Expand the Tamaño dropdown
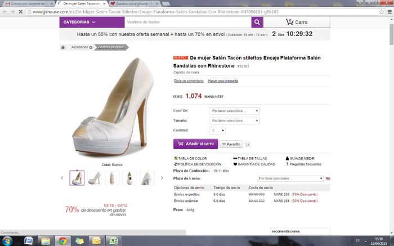This screenshot has height=246, width=394. (234, 121)
